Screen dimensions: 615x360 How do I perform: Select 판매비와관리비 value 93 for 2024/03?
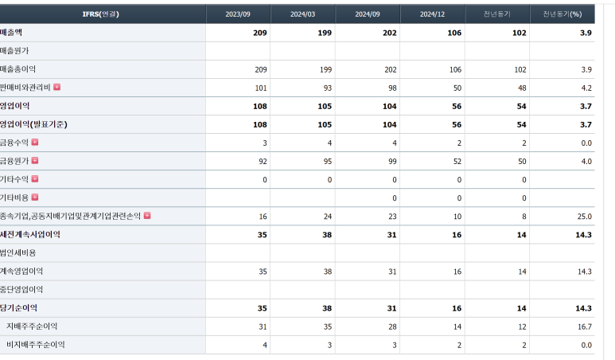coord(328,88)
